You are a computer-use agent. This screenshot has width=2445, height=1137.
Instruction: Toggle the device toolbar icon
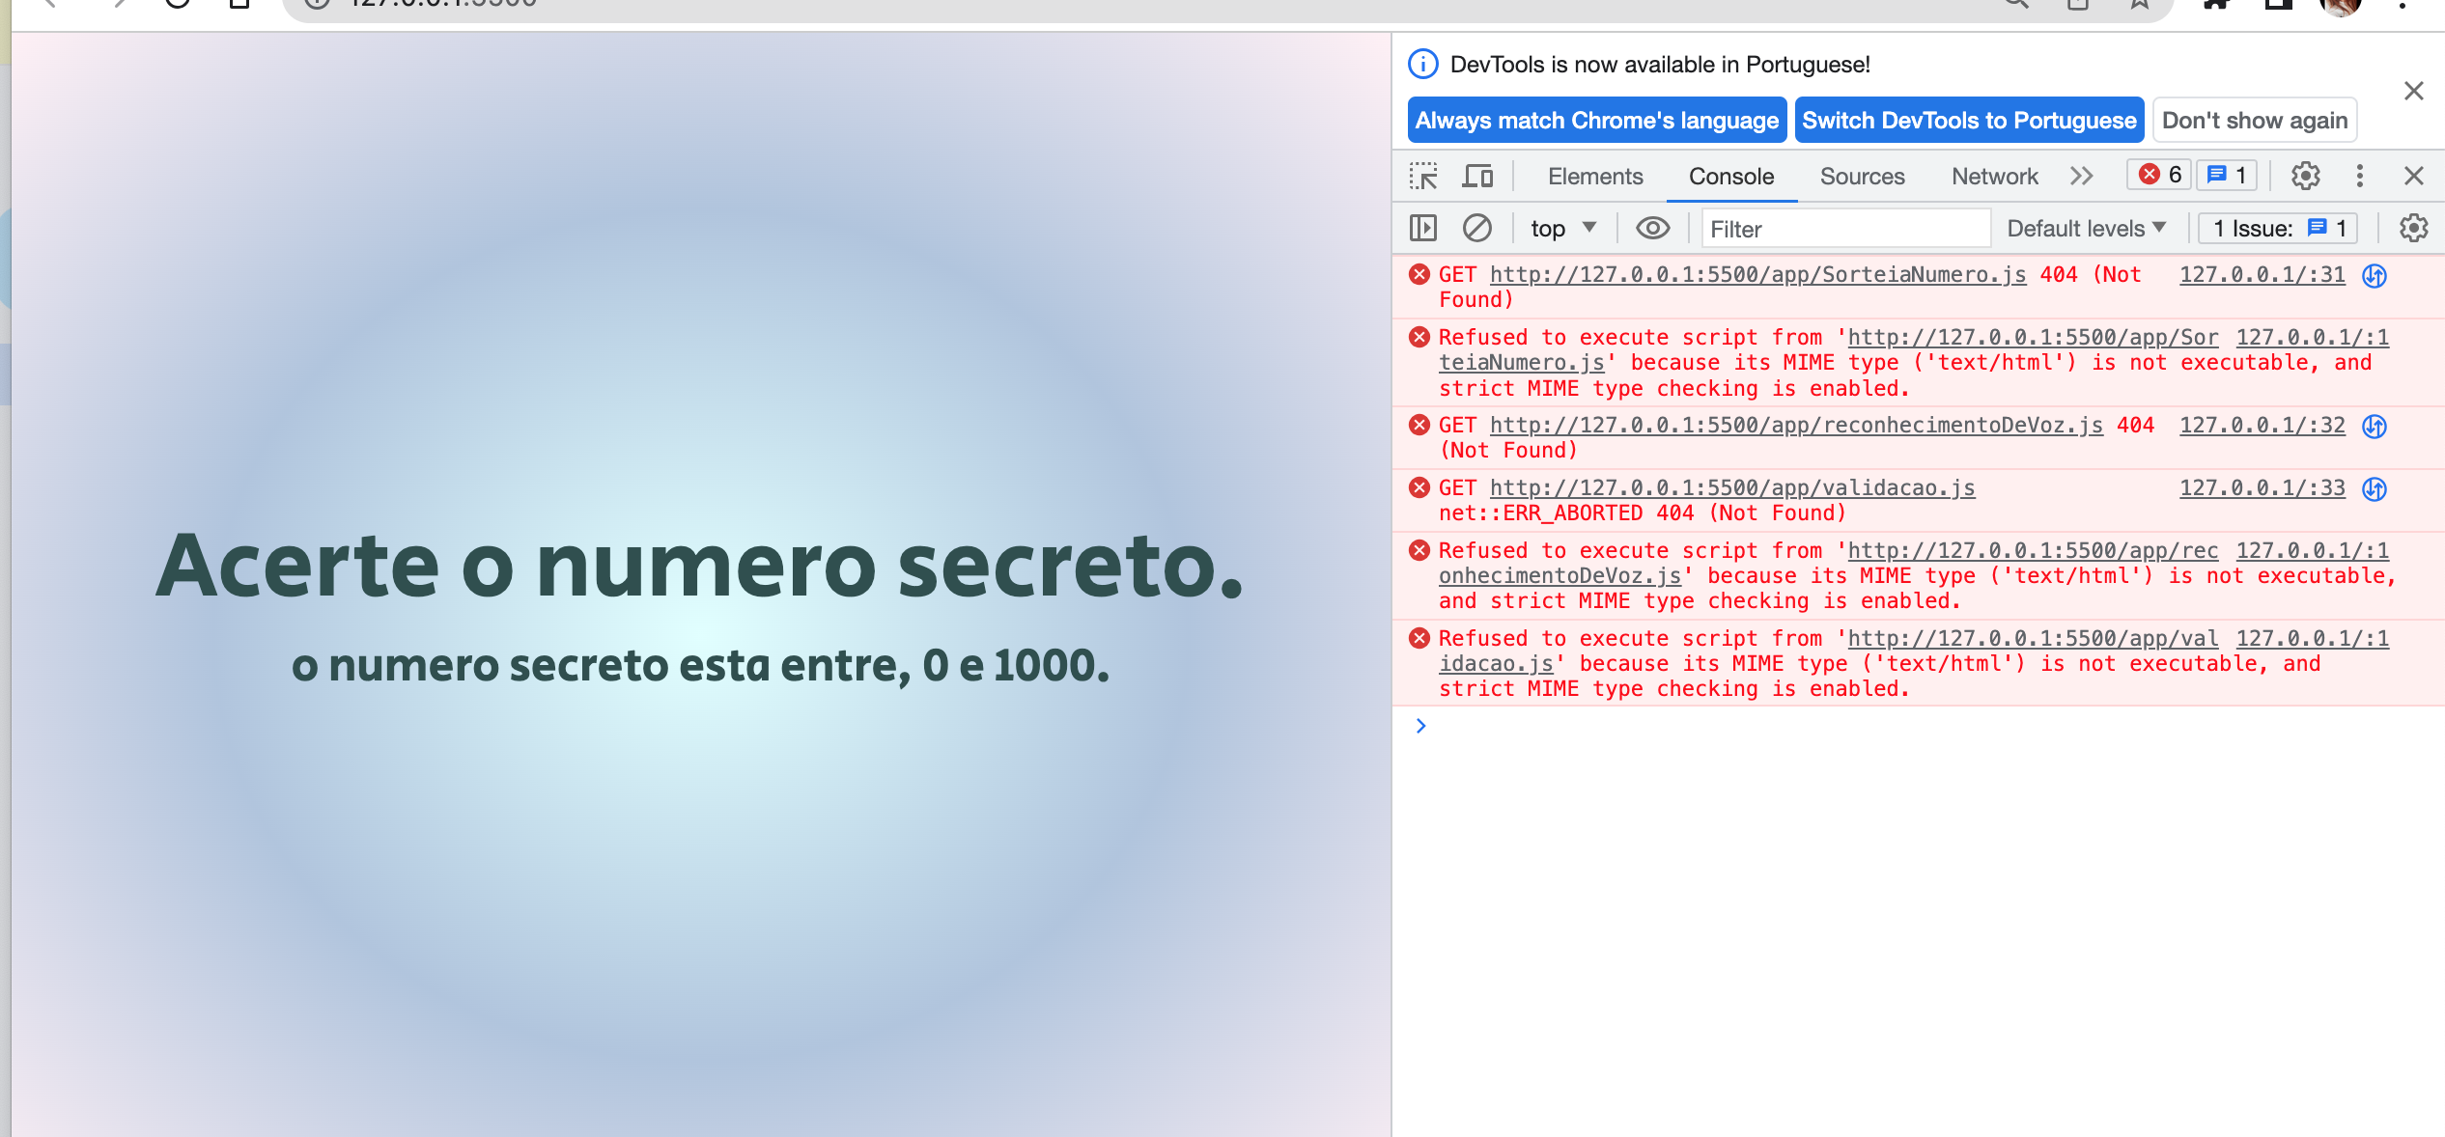(1476, 176)
